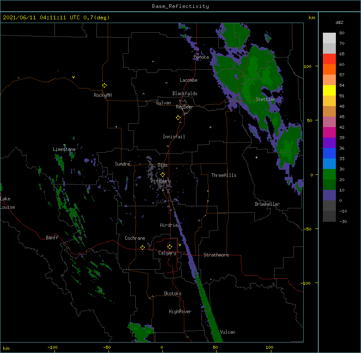Select the magenta 39-42 dBZ swatch

coord(329,132)
